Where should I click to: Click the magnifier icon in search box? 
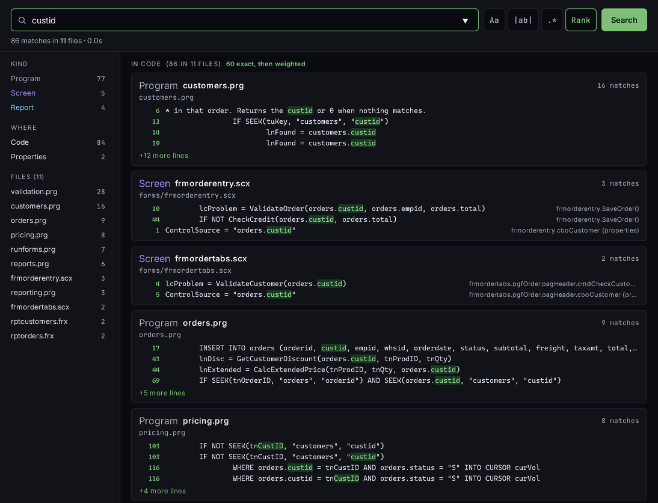pos(22,20)
